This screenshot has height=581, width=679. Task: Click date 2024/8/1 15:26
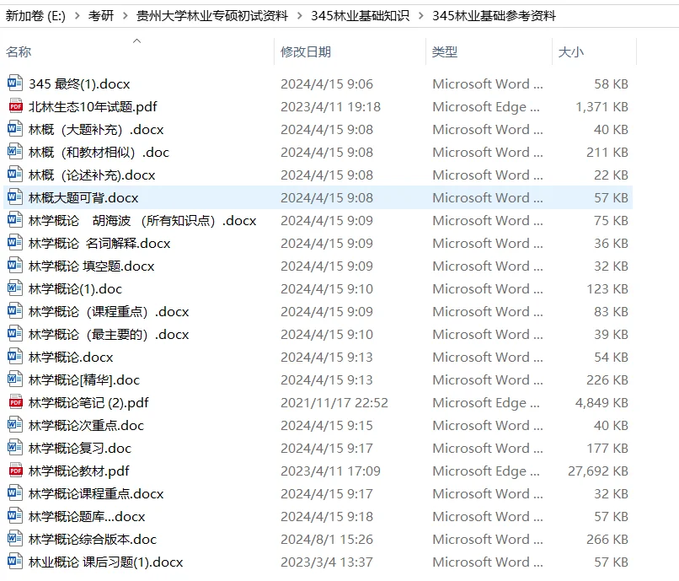pos(327,540)
